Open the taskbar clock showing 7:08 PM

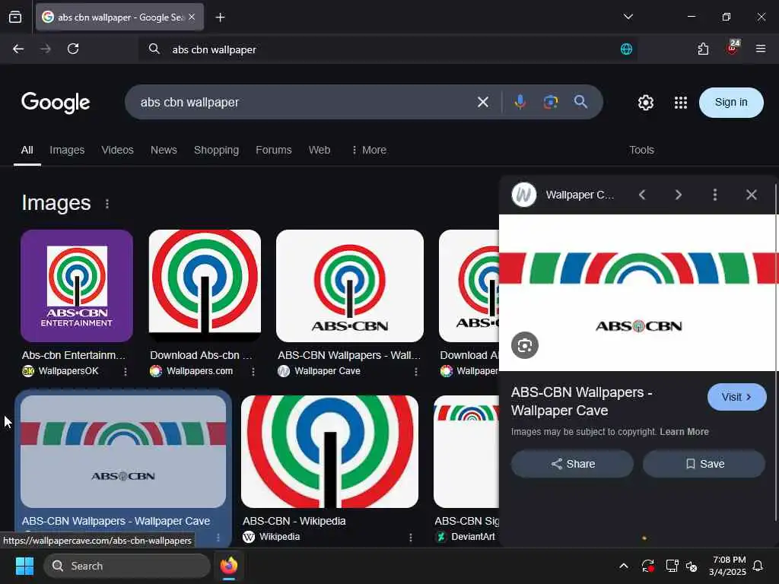728,566
